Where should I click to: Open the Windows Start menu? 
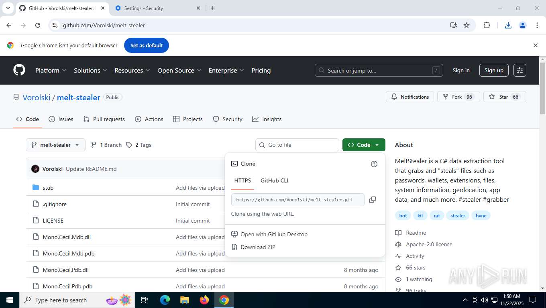9,300
